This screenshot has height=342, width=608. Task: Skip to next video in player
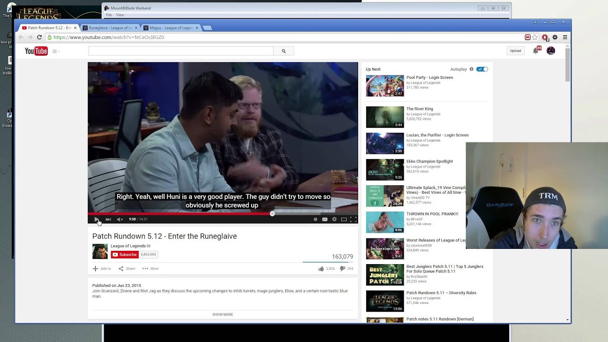108,219
